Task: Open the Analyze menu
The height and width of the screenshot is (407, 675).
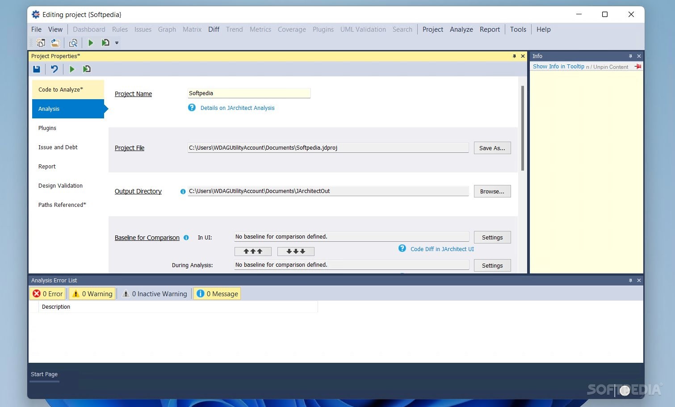Action: [461, 29]
